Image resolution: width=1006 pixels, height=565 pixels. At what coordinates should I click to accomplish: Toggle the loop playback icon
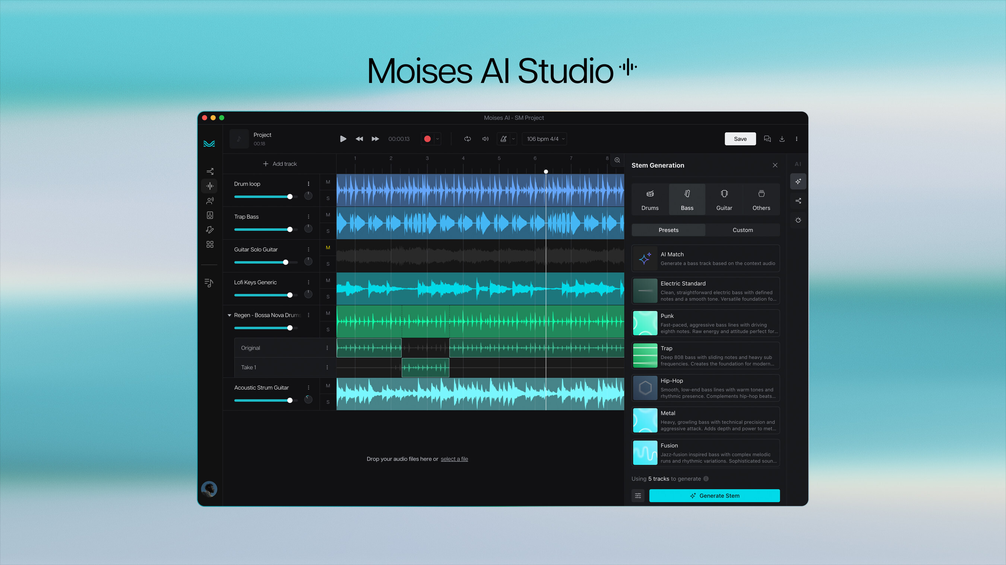pyautogui.click(x=468, y=139)
